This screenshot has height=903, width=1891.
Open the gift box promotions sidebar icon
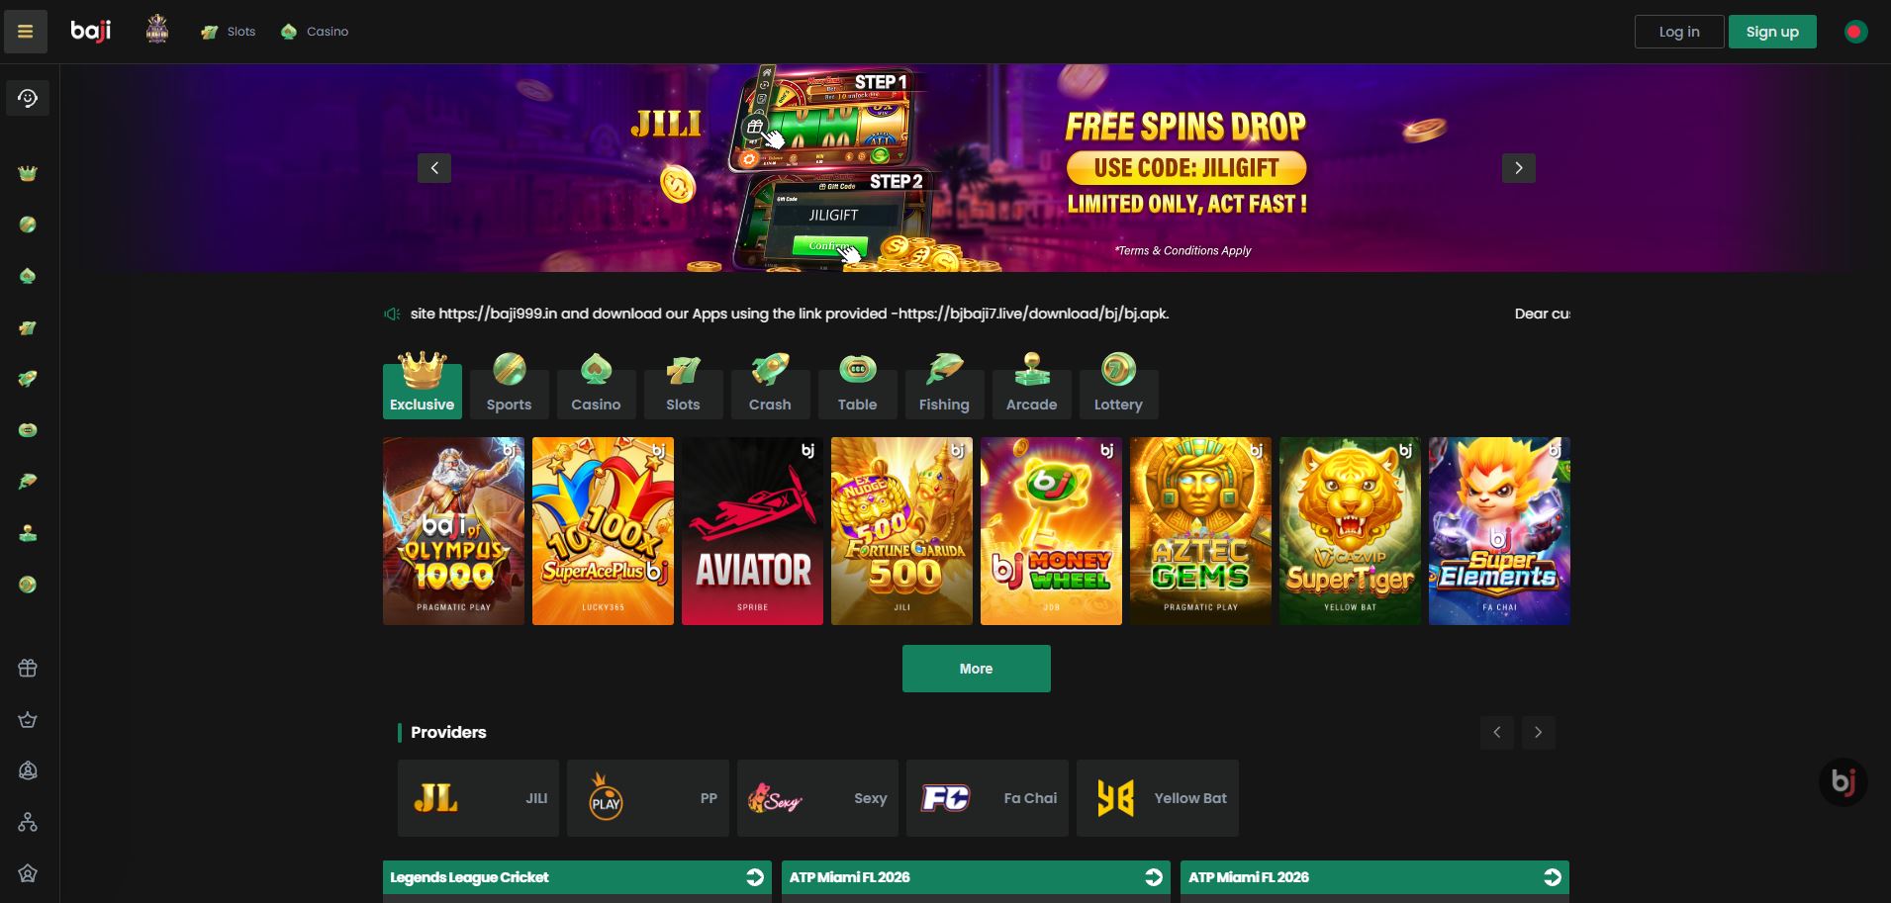pyautogui.click(x=28, y=669)
